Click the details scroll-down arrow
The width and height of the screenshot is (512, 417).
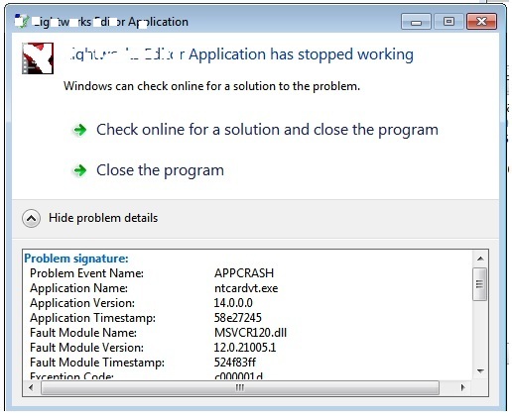pyautogui.click(x=480, y=371)
